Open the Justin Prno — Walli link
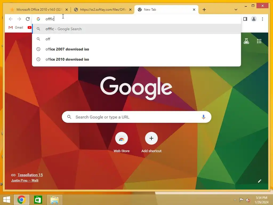The image size is (273, 205). 25,180
